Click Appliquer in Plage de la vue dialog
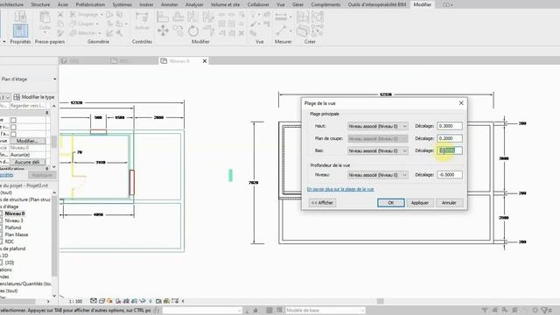560x315 pixels. 420,203
